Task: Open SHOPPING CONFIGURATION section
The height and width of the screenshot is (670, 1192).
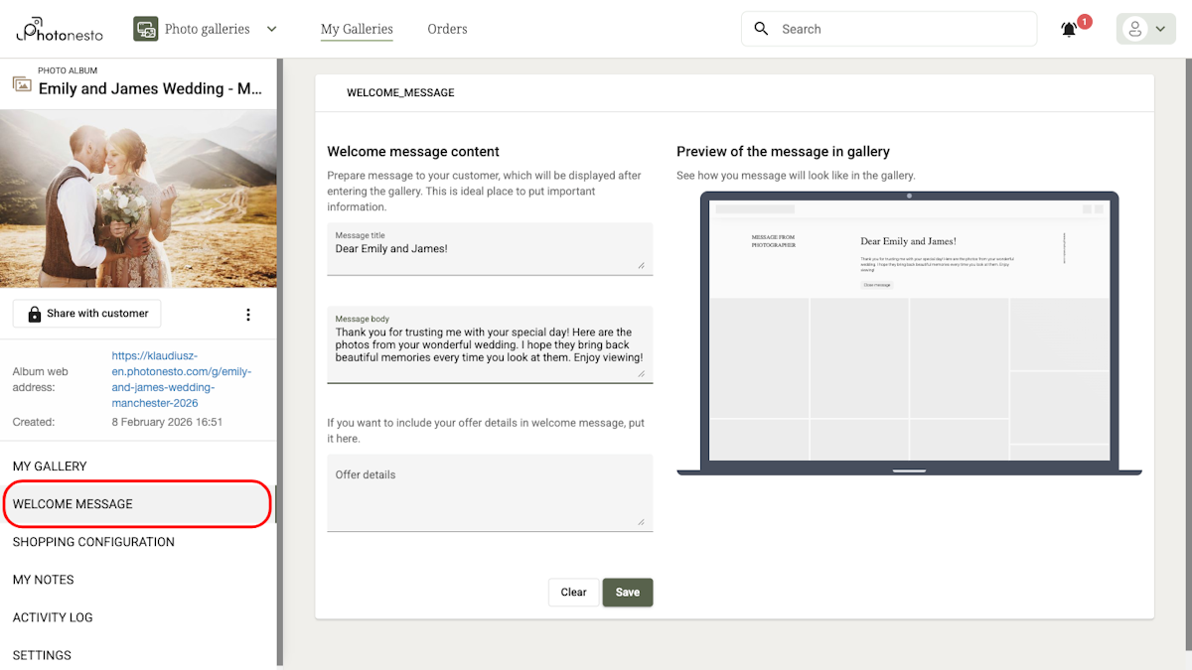Action: [93, 542]
